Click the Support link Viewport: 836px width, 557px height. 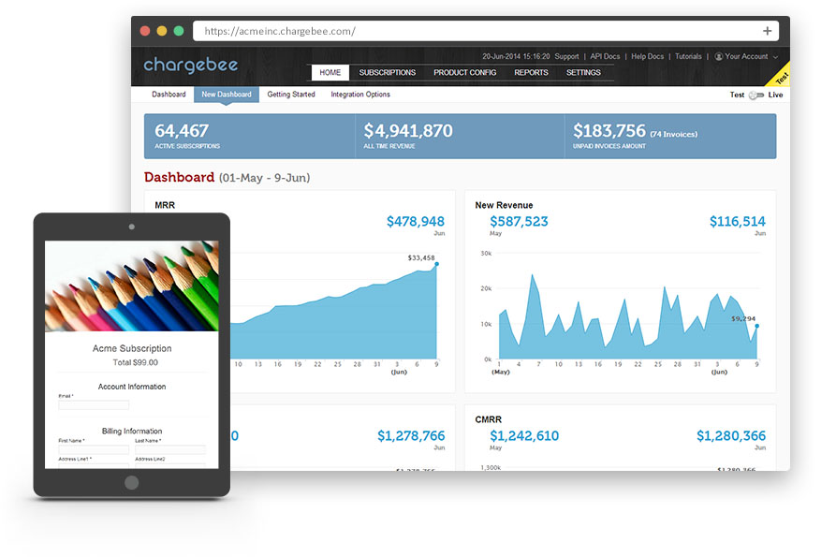tap(566, 56)
